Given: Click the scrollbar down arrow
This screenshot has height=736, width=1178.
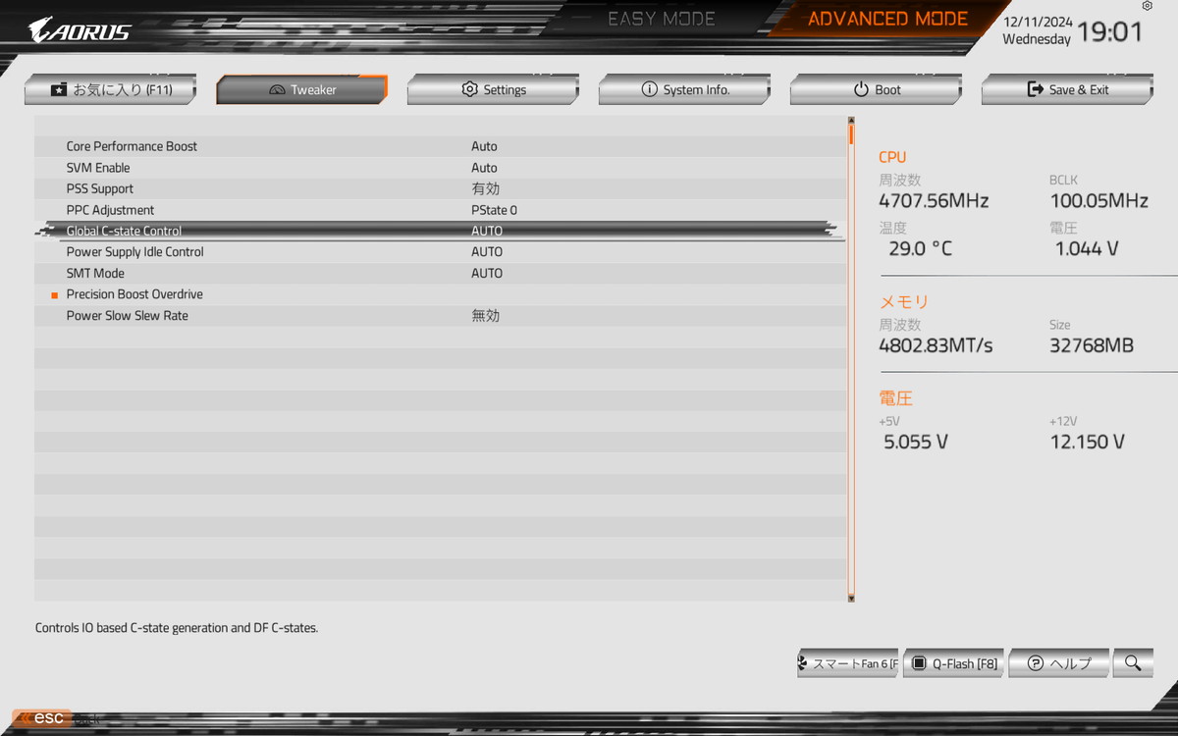Looking at the screenshot, I should coord(851,598).
